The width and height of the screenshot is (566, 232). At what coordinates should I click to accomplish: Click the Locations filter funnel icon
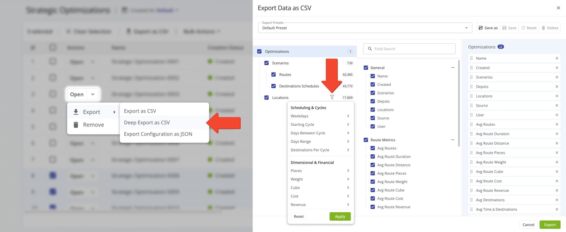point(332,97)
